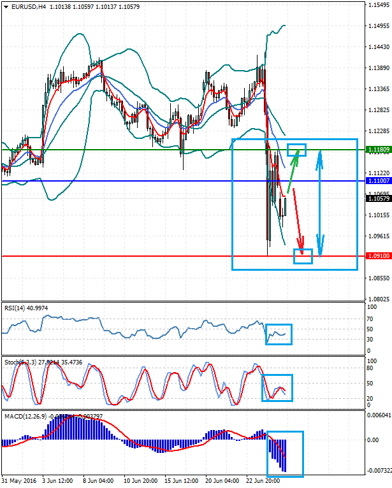This screenshot has width=392, height=488.
Task: Click the red 1.09100 price label
Action: (x=379, y=257)
